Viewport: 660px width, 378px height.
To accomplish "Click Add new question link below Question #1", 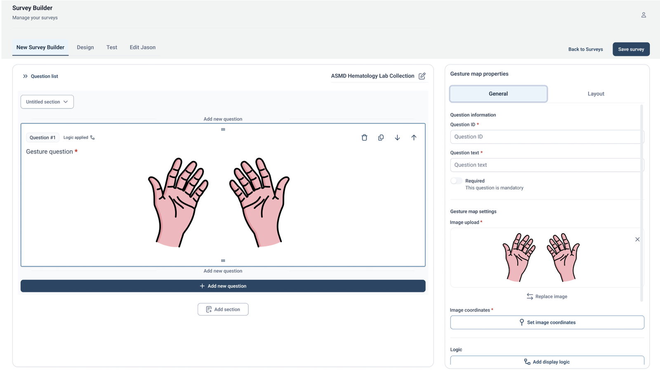I will click(223, 271).
